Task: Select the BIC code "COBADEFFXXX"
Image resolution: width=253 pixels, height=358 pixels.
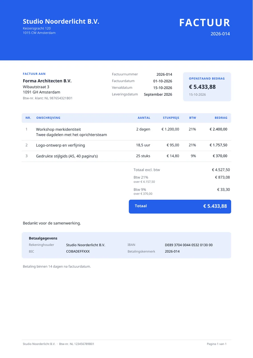Action: click(78, 251)
